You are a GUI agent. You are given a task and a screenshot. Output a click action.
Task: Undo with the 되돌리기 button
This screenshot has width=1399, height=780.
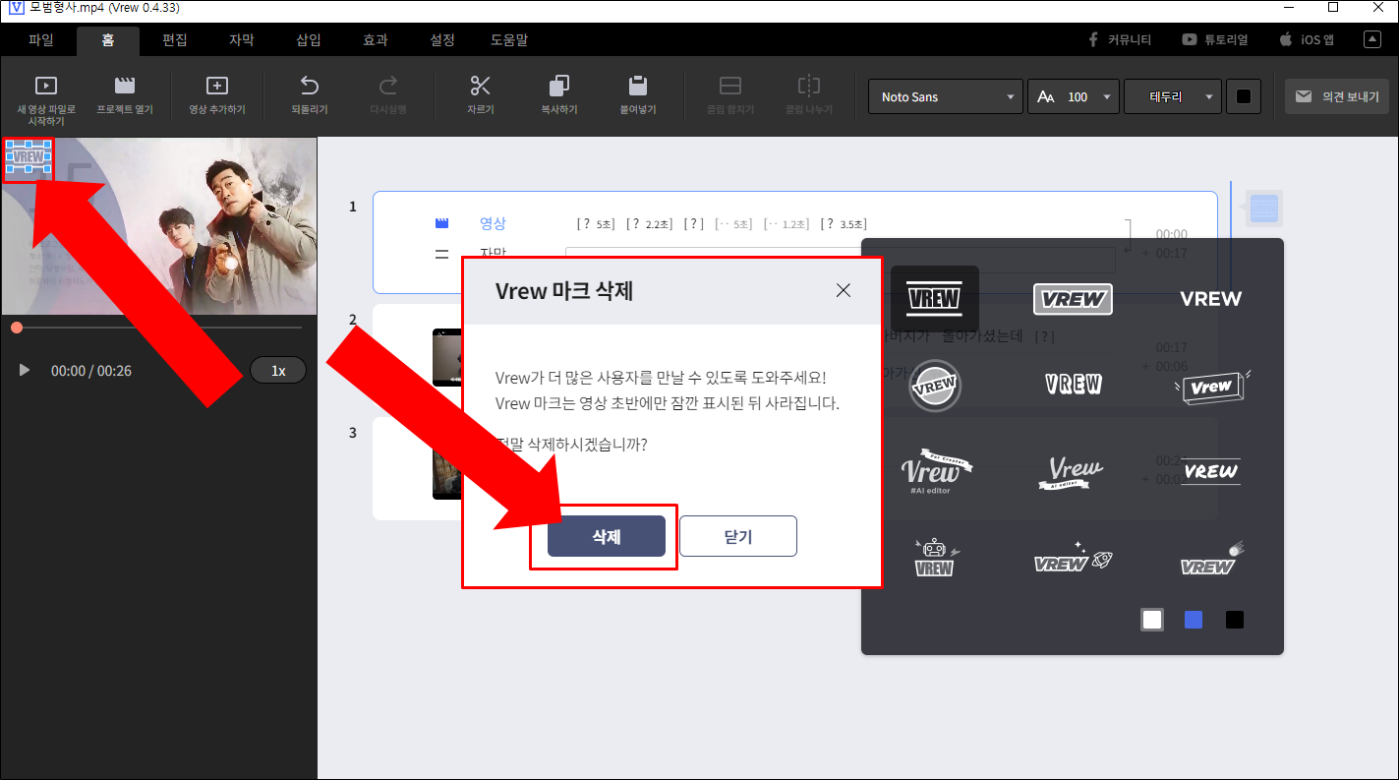(310, 96)
